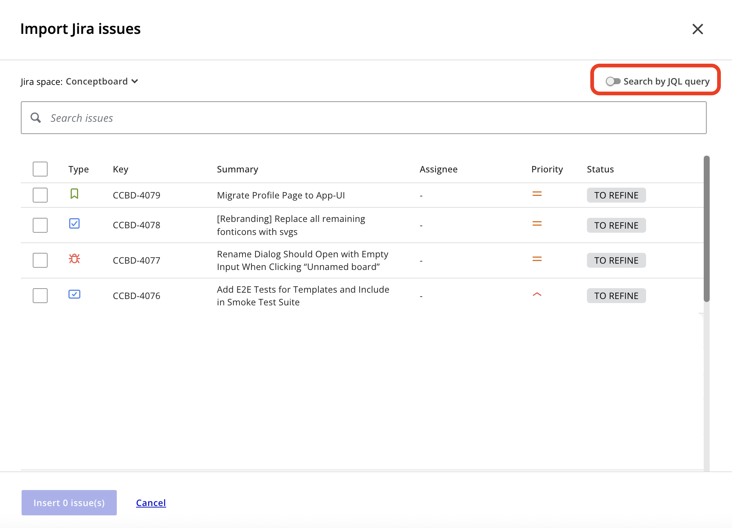
Task: Select the checkbox for issue CCBD-4078
Action: click(40, 225)
